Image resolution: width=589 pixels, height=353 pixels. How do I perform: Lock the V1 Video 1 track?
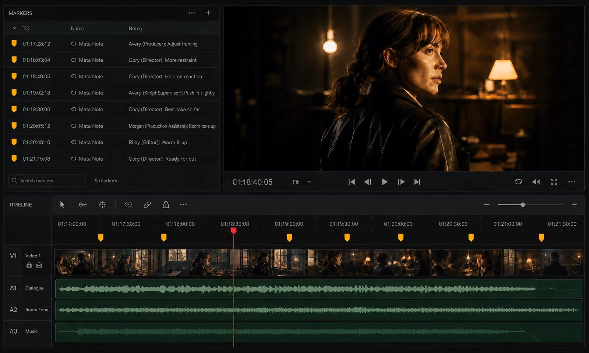[x=29, y=265]
